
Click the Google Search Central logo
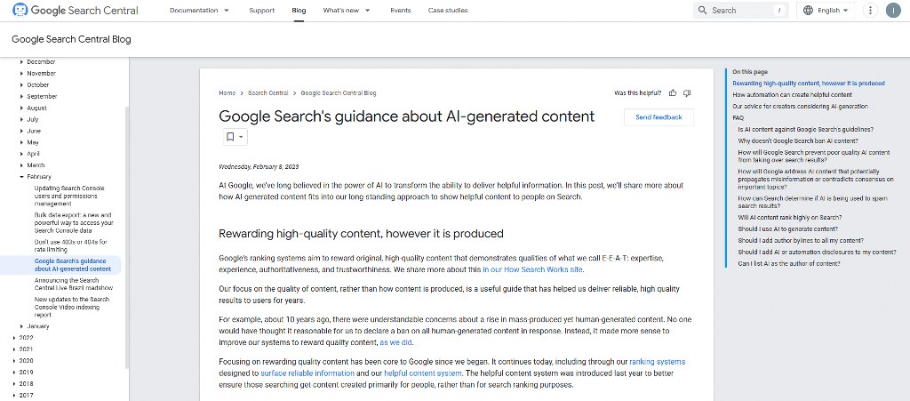pyautogui.click(x=76, y=11)
